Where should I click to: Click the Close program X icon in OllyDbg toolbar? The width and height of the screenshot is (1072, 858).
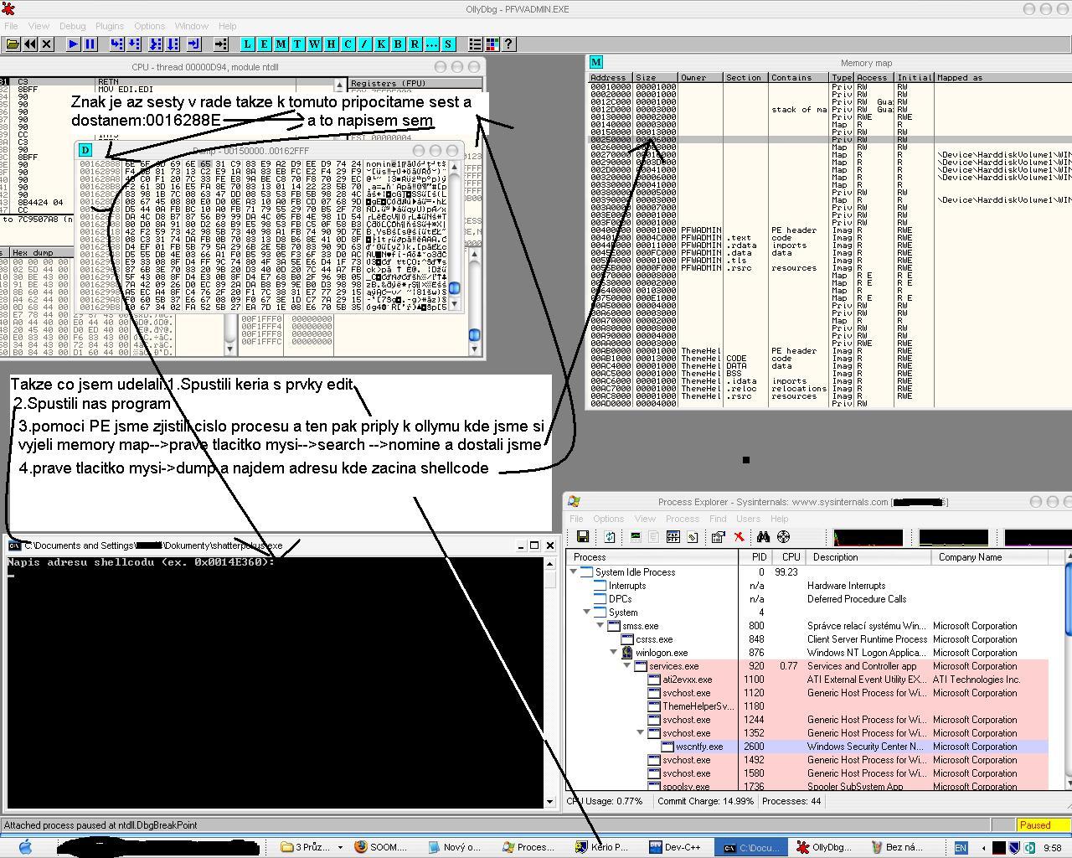tap(47, 44)
